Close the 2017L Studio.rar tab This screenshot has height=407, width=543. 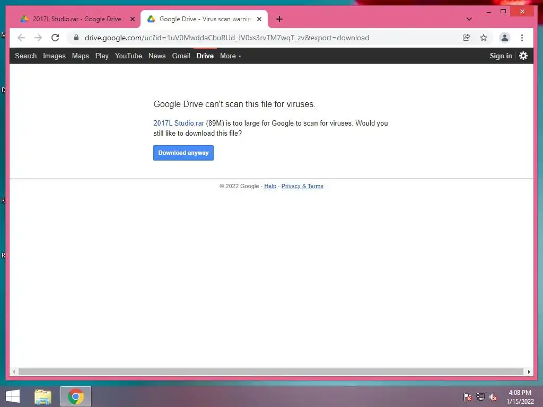(132, 19)
